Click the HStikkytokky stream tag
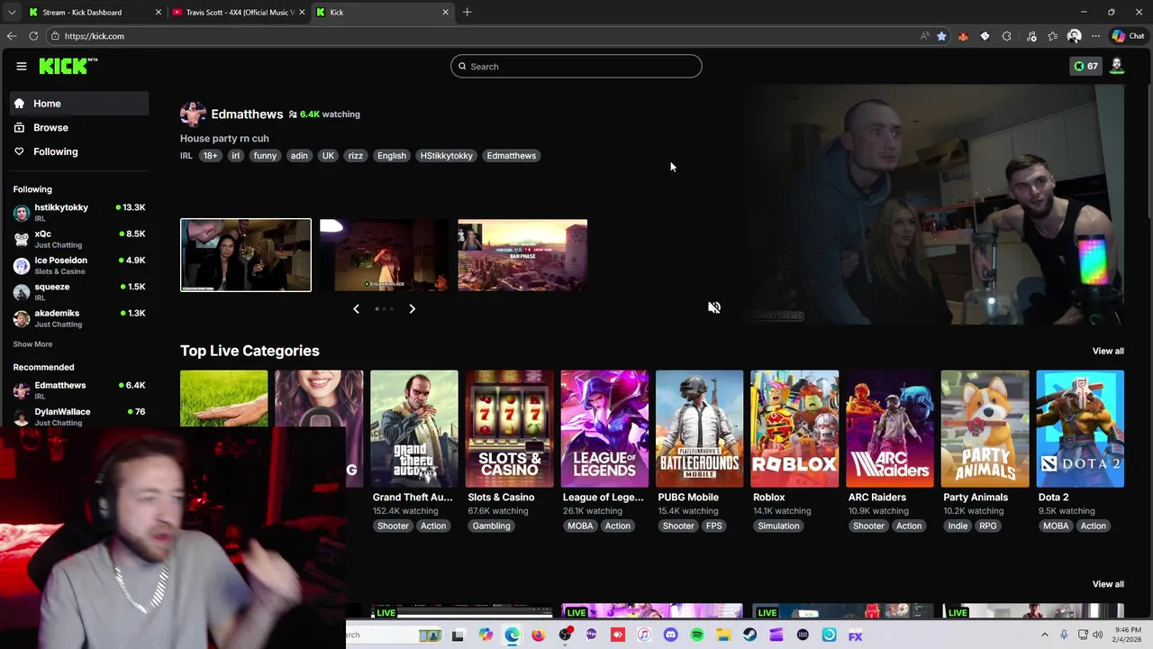The width and height of the screenshot is (1153, 649). click(x=446, y=155)
